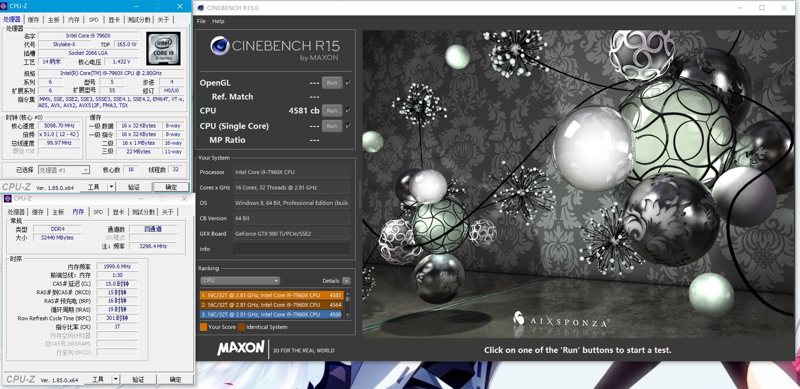
Task: Select ranking entry 2 with score 4564
Action: 271,305
